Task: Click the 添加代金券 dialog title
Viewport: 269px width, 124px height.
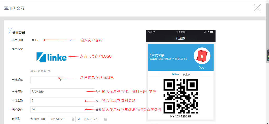Action: [x=14, y=8]
